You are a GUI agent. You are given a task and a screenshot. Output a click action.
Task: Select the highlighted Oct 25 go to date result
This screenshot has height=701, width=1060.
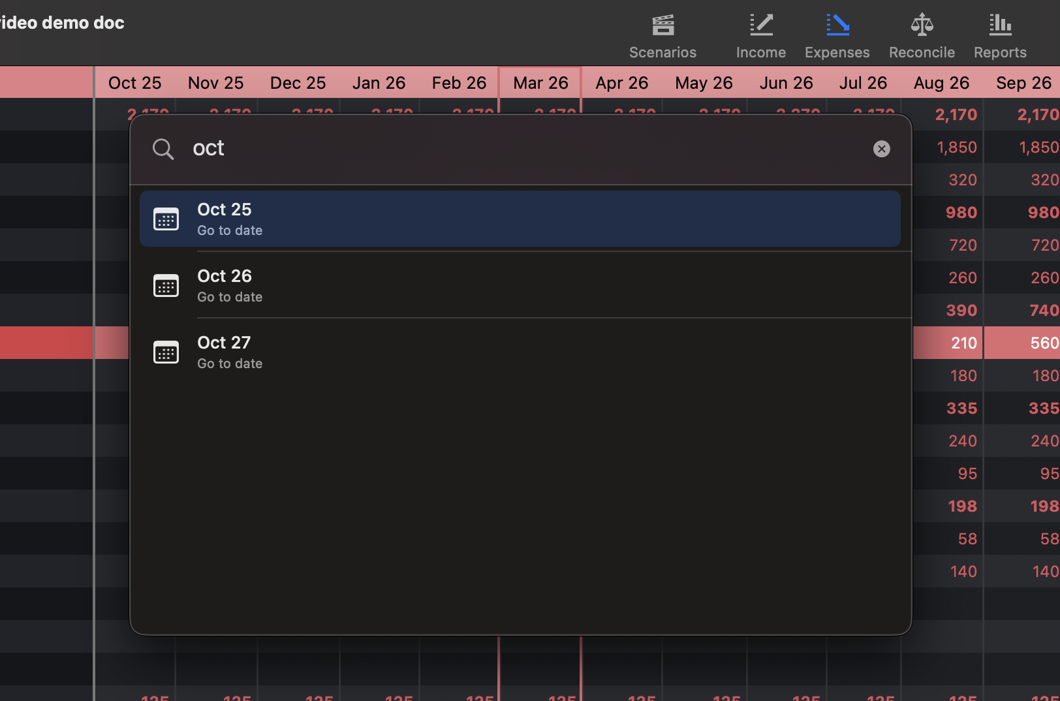pyautogui.click(x=457, y=219)
